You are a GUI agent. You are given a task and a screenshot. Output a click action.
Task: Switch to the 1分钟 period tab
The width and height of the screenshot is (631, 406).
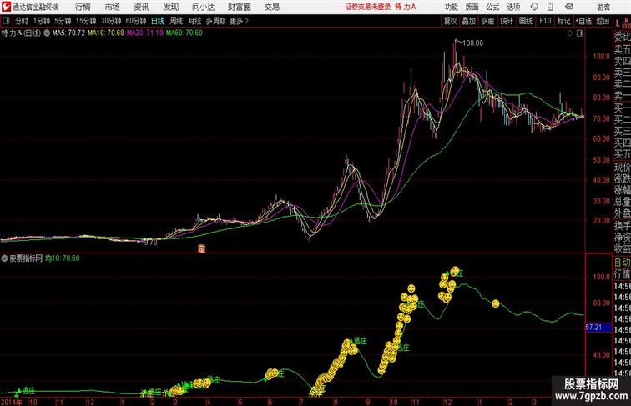(x=42, y=21)
